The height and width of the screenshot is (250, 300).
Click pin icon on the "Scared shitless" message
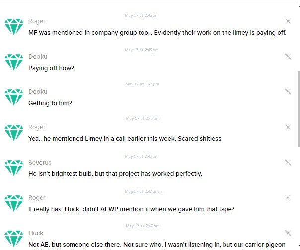[x=288, y=127]
